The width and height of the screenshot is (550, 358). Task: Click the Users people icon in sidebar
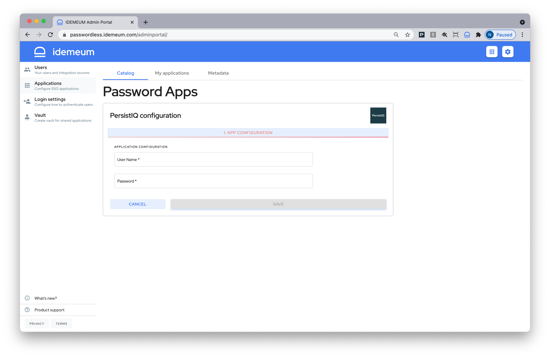coord(27,69)
